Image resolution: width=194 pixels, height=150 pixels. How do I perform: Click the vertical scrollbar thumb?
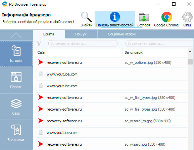click(x=190, y=61)
